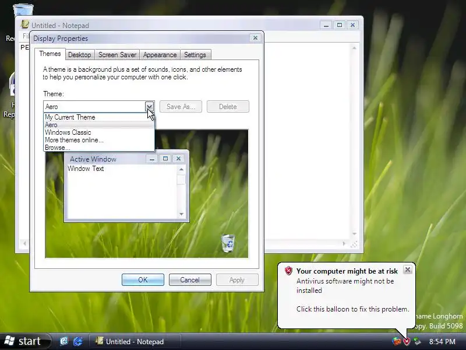This screenshot has height=350, width=466.
Task: Click Recycle Bin icon in theme preview
Action: click(228, 243)
